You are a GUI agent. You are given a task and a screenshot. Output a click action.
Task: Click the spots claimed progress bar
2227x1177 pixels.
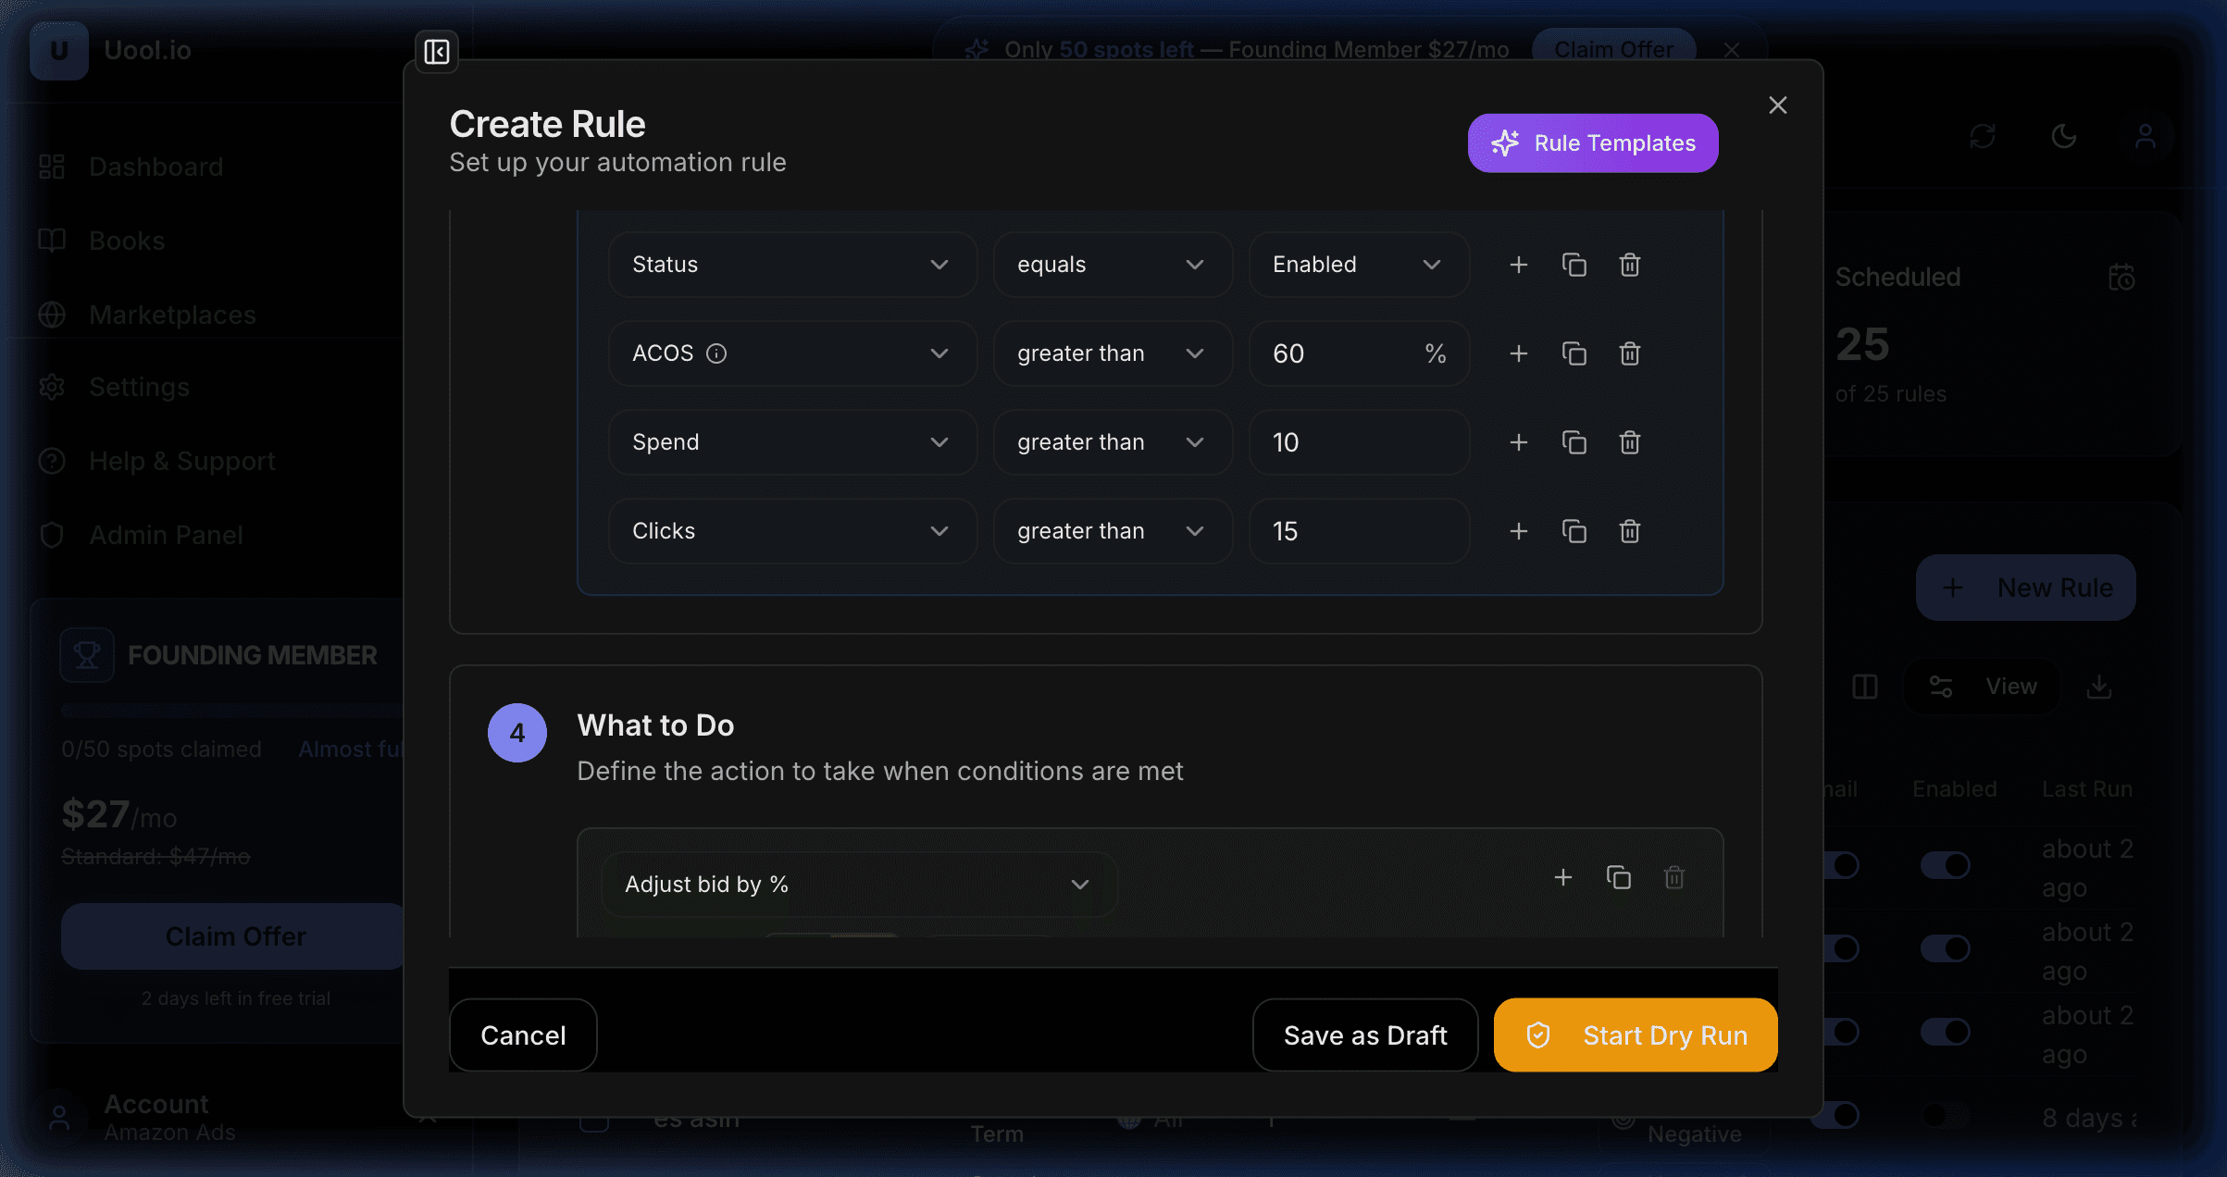(230, 711)
